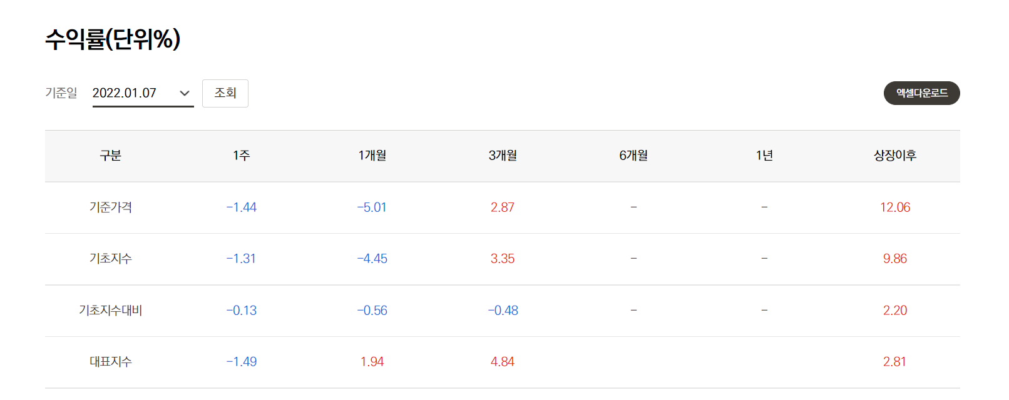Click the 9.86 value in 기초지수 row
This screenshot has height=400, width=1009.
[x=895, y=259]
